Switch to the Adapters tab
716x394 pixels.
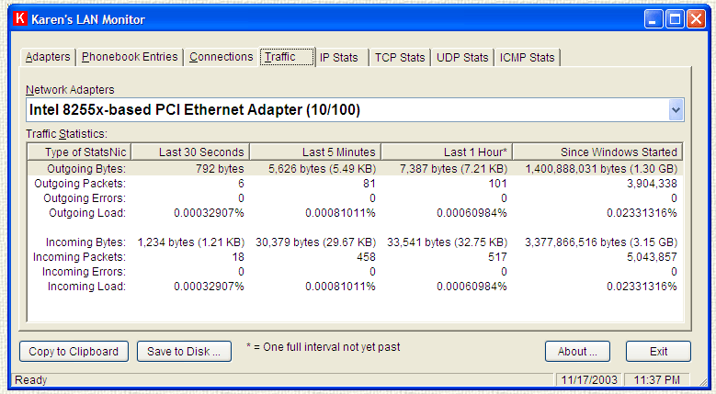tap(48, 57)
